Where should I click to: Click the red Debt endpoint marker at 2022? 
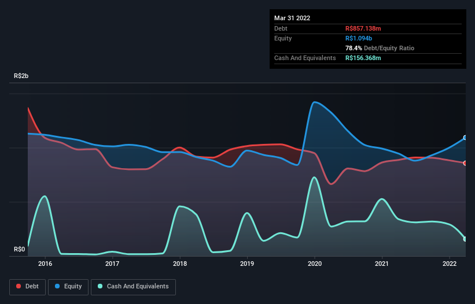tap(465, 164)
